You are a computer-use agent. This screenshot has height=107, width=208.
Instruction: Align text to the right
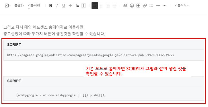108,5
